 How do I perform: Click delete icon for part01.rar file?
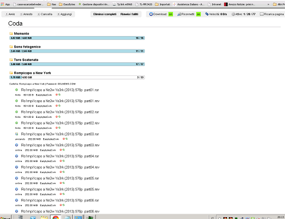(x=57, y=95)
